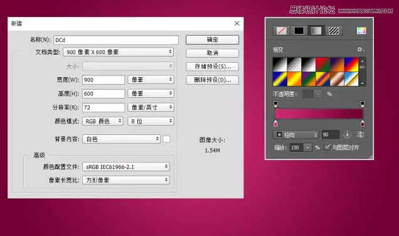Select the Gradient fill type icon
Viewport: 399px width, 236px height.
point(316,31)
